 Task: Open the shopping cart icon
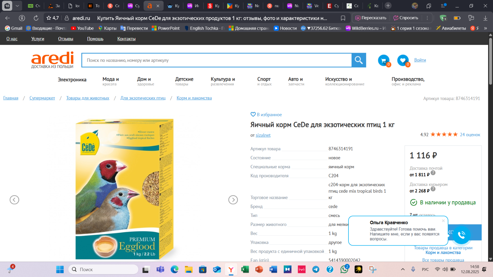(384, 60)
